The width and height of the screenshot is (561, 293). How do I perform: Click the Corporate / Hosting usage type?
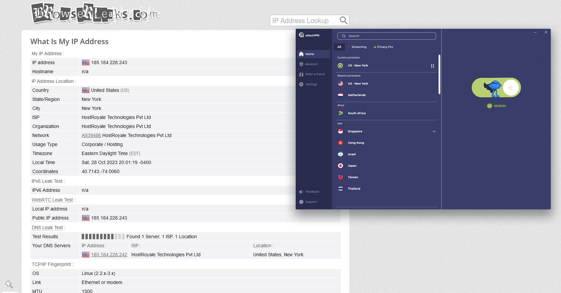(x=102, y=144)
